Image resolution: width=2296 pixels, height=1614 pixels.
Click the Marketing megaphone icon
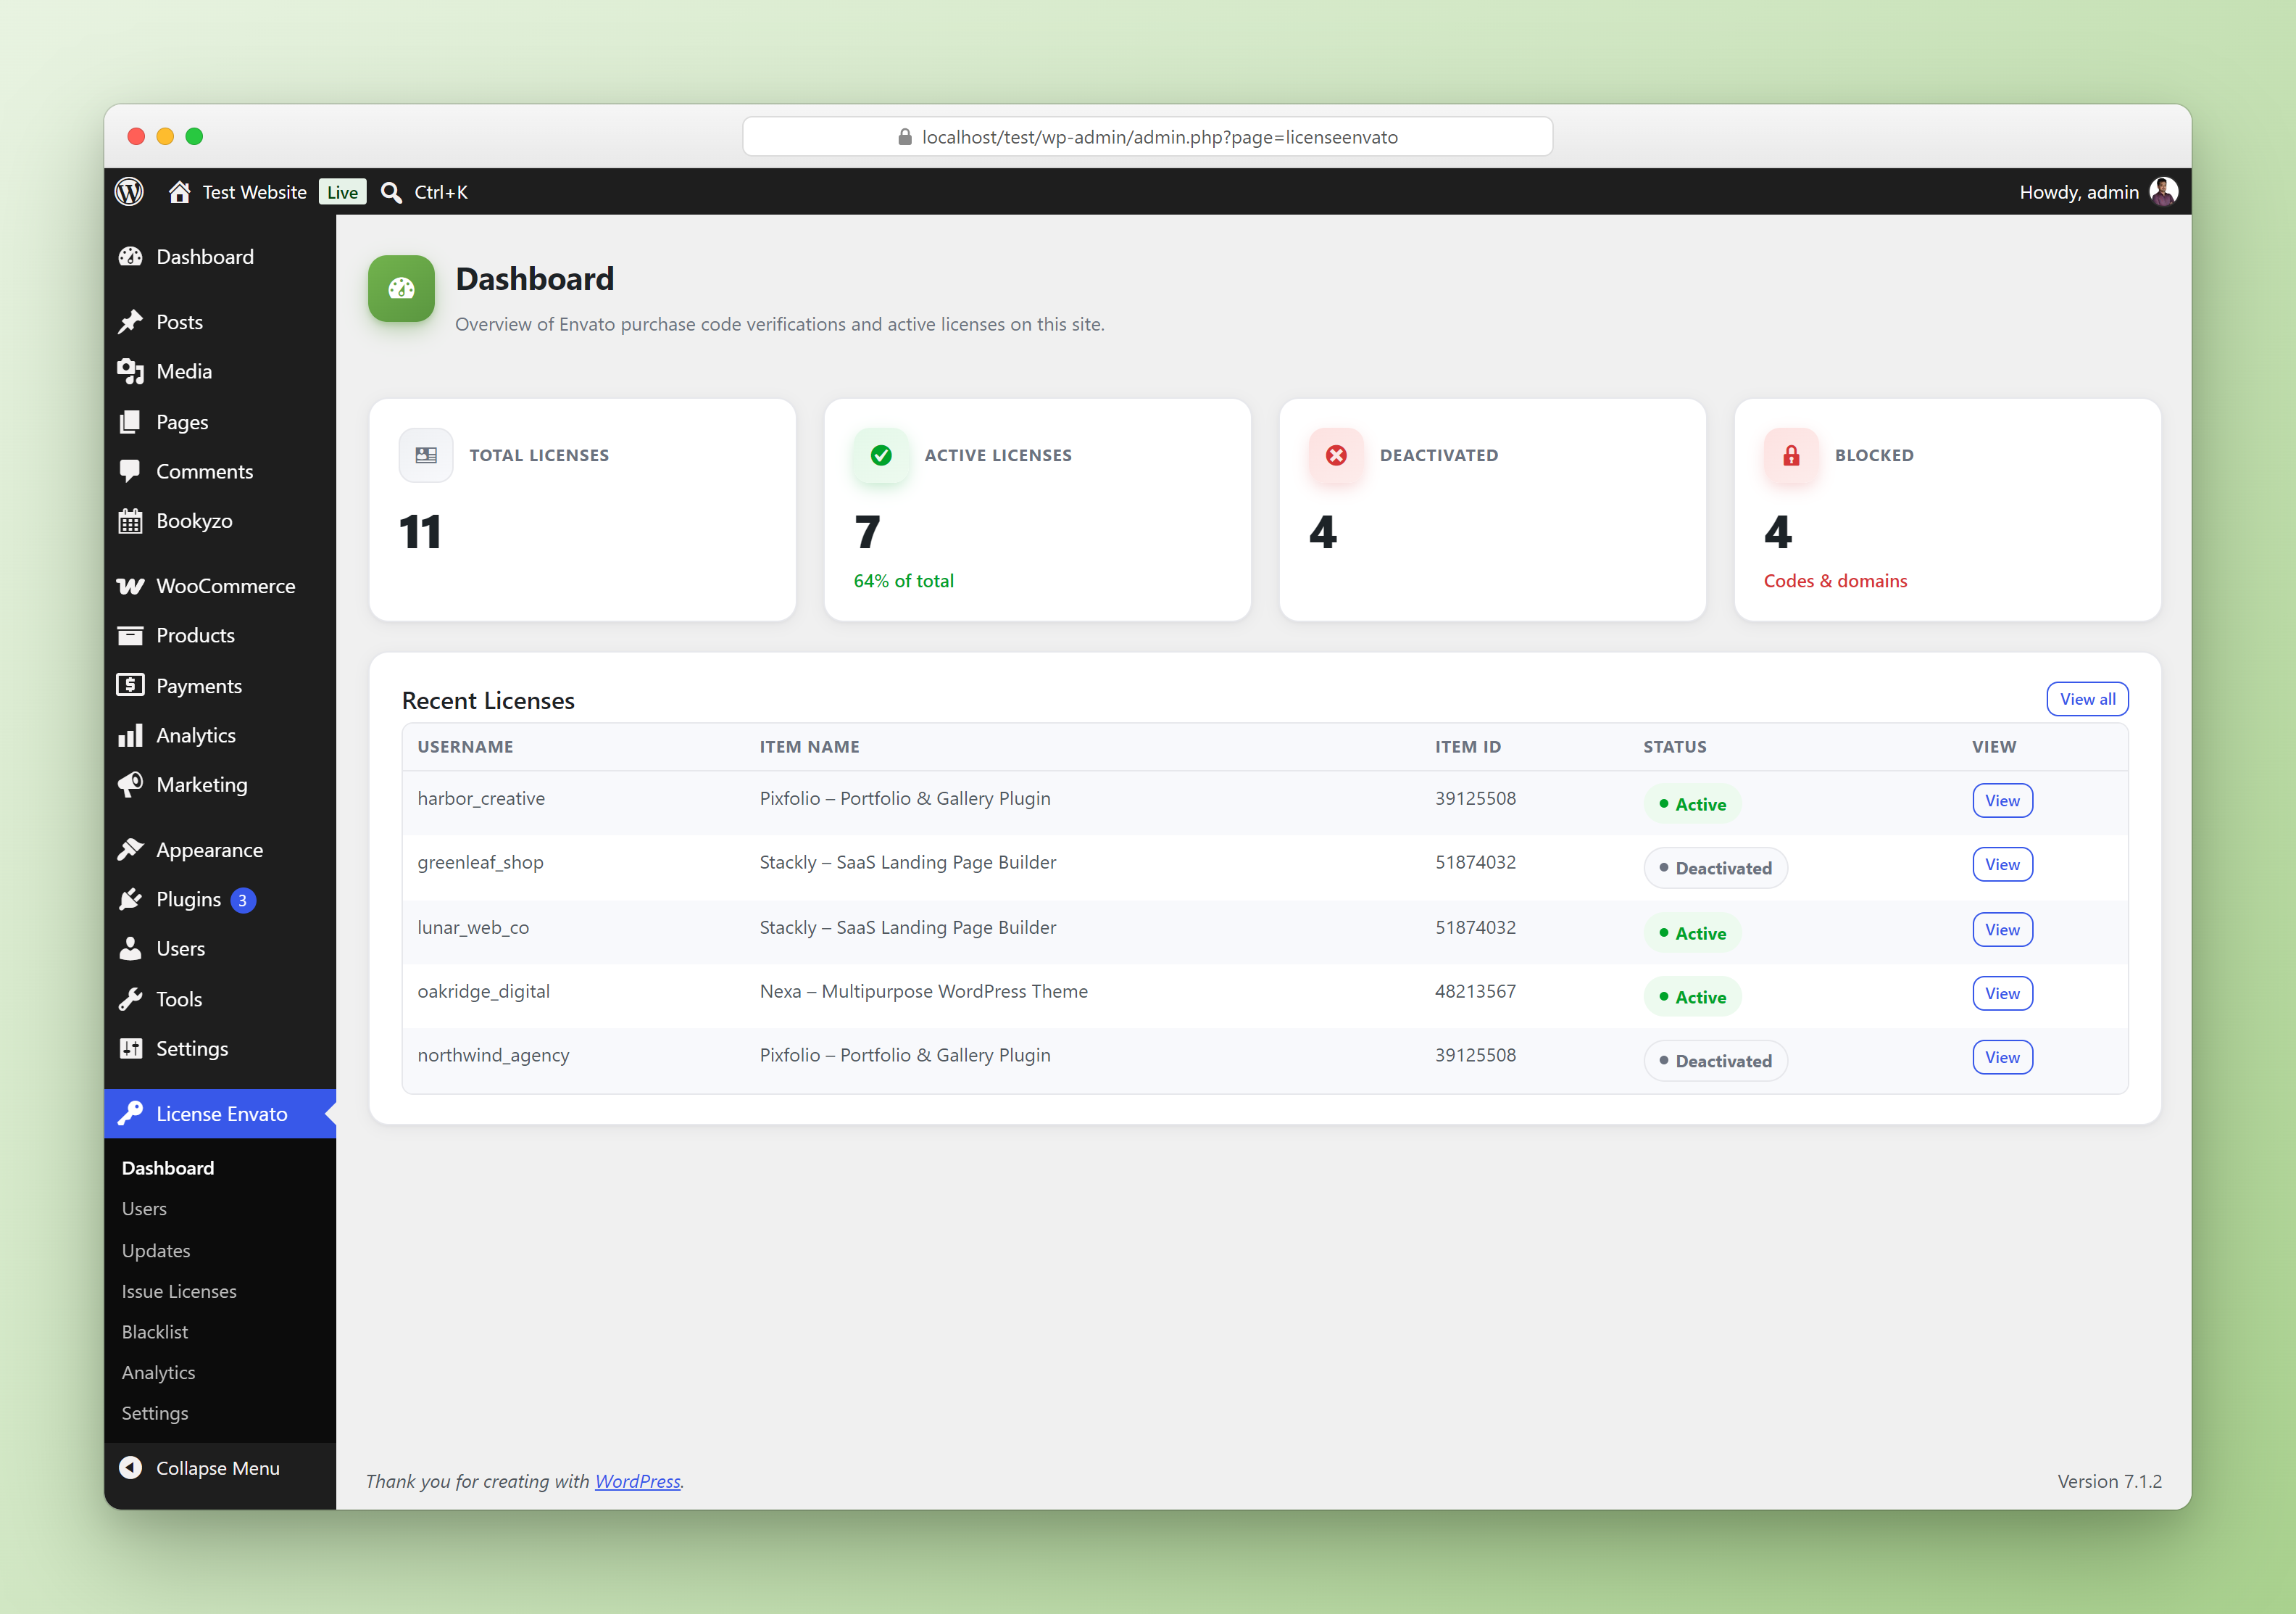130,785
